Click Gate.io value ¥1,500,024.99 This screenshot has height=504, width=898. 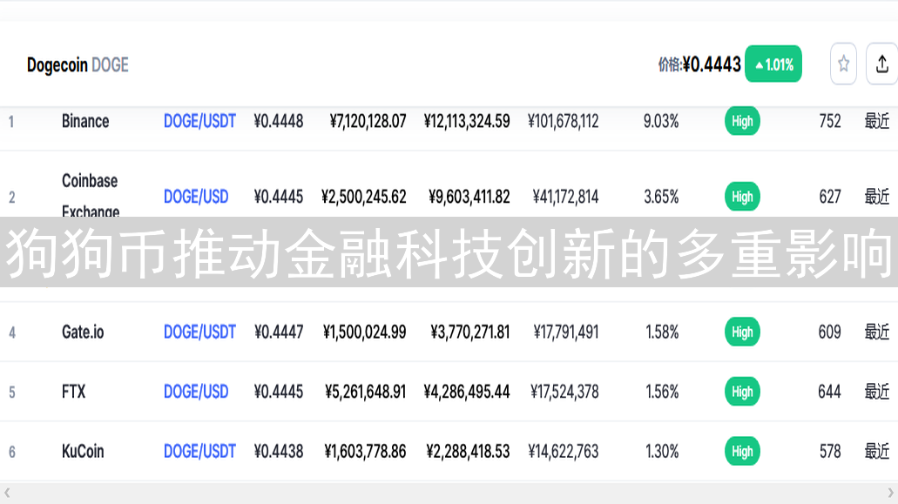pyautogui.click(x=364, y=332)
